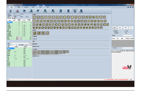Viewport: 159px width, 91px height.
Task: Click the 终止 stop button
Action: (x=131, y=28)
